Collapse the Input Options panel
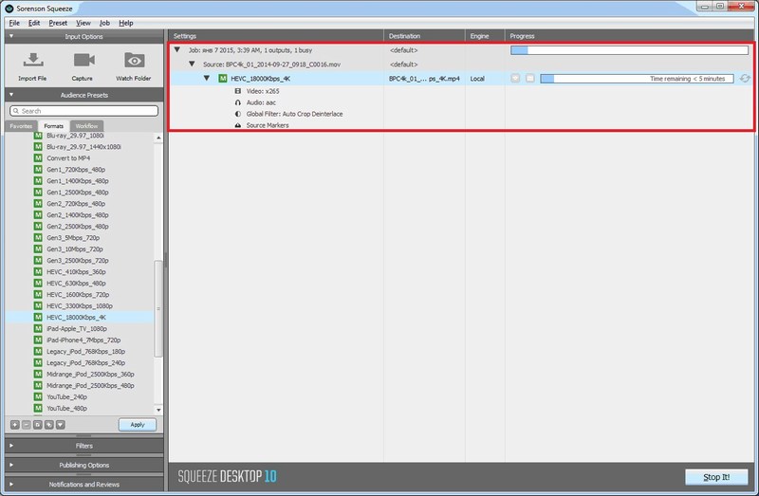The height and width of the screenshot is (496, 759). tap(11, 36)
